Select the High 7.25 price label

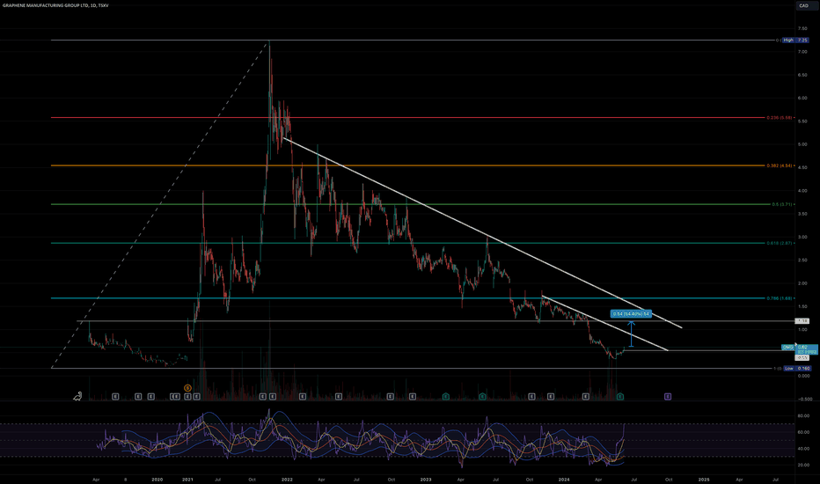(795, 40)
